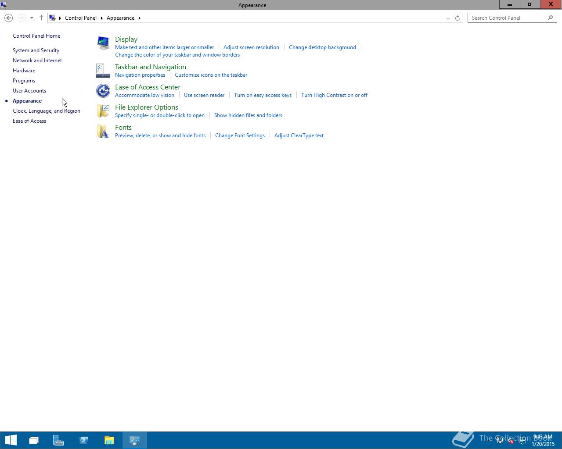This screenshot has width=562, height=449.
Task: Open Ease of Access in sidebar
Action: click(29, 121)
